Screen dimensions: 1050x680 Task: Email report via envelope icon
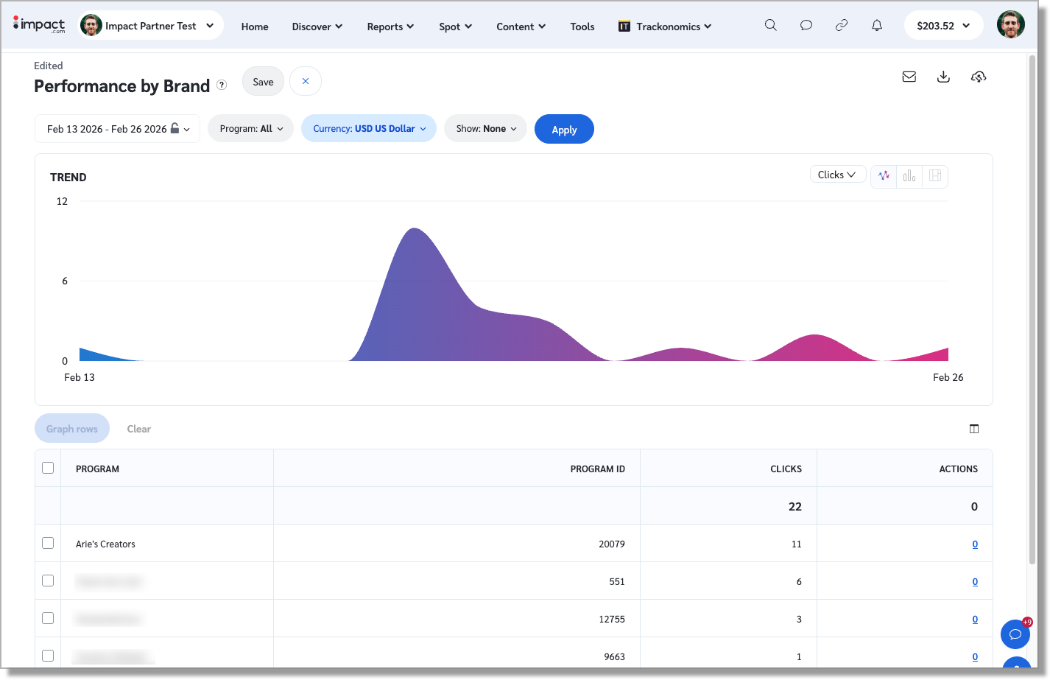click(x=909, y=77)
